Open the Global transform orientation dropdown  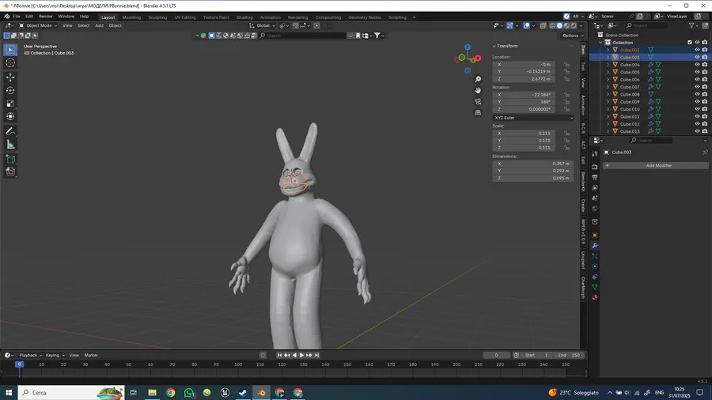[x=263, y=26]
